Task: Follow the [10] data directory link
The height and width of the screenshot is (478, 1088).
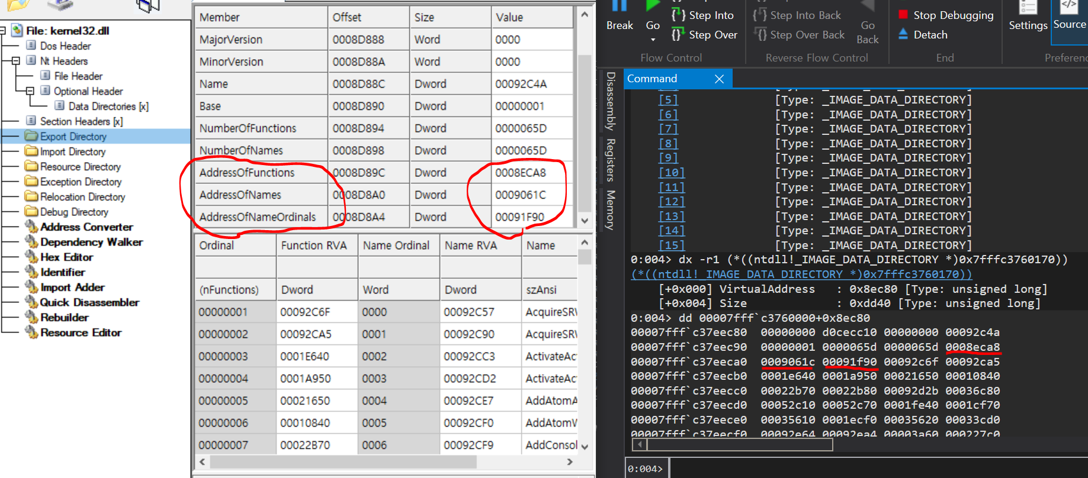Action: (671, 173)
